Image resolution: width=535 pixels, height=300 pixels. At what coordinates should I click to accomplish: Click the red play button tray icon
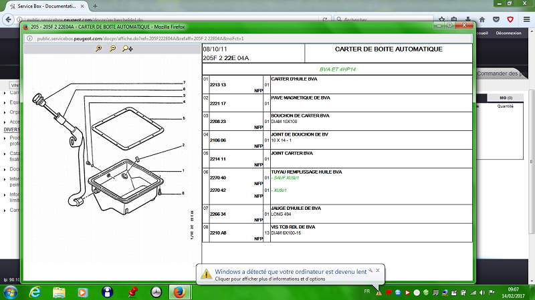407,293
